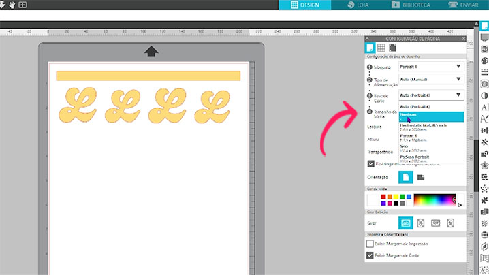489x275 pixels.
Task: Switch to the grid settings tab icon
Action: pos(381,48)
